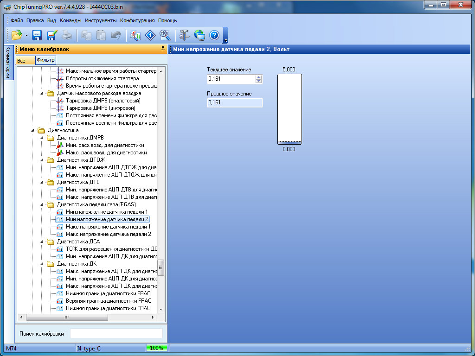
Task: Open the hammer and wrench tools icon
Action: (x=185, y=35)
